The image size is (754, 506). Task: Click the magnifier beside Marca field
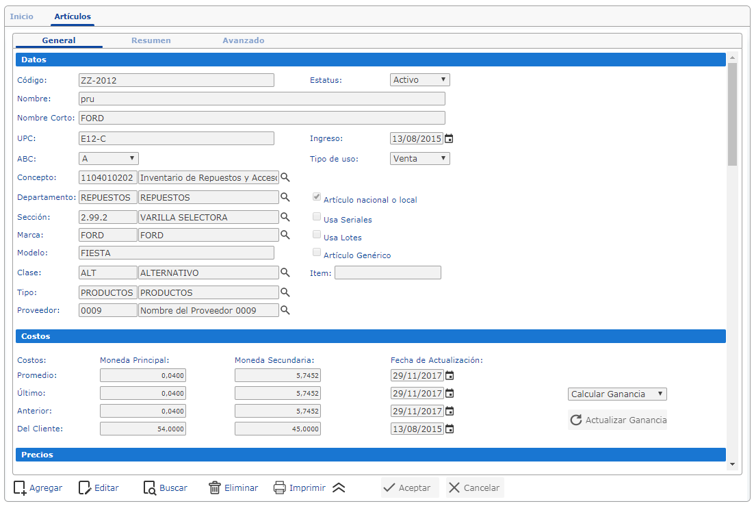coord(285,235)
